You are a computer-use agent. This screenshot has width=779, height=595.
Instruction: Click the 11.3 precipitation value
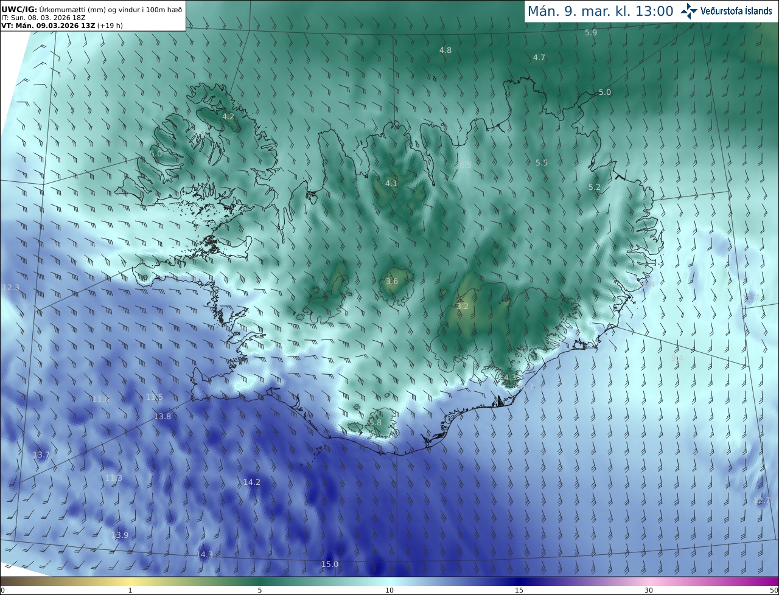(x=114, y=478)
